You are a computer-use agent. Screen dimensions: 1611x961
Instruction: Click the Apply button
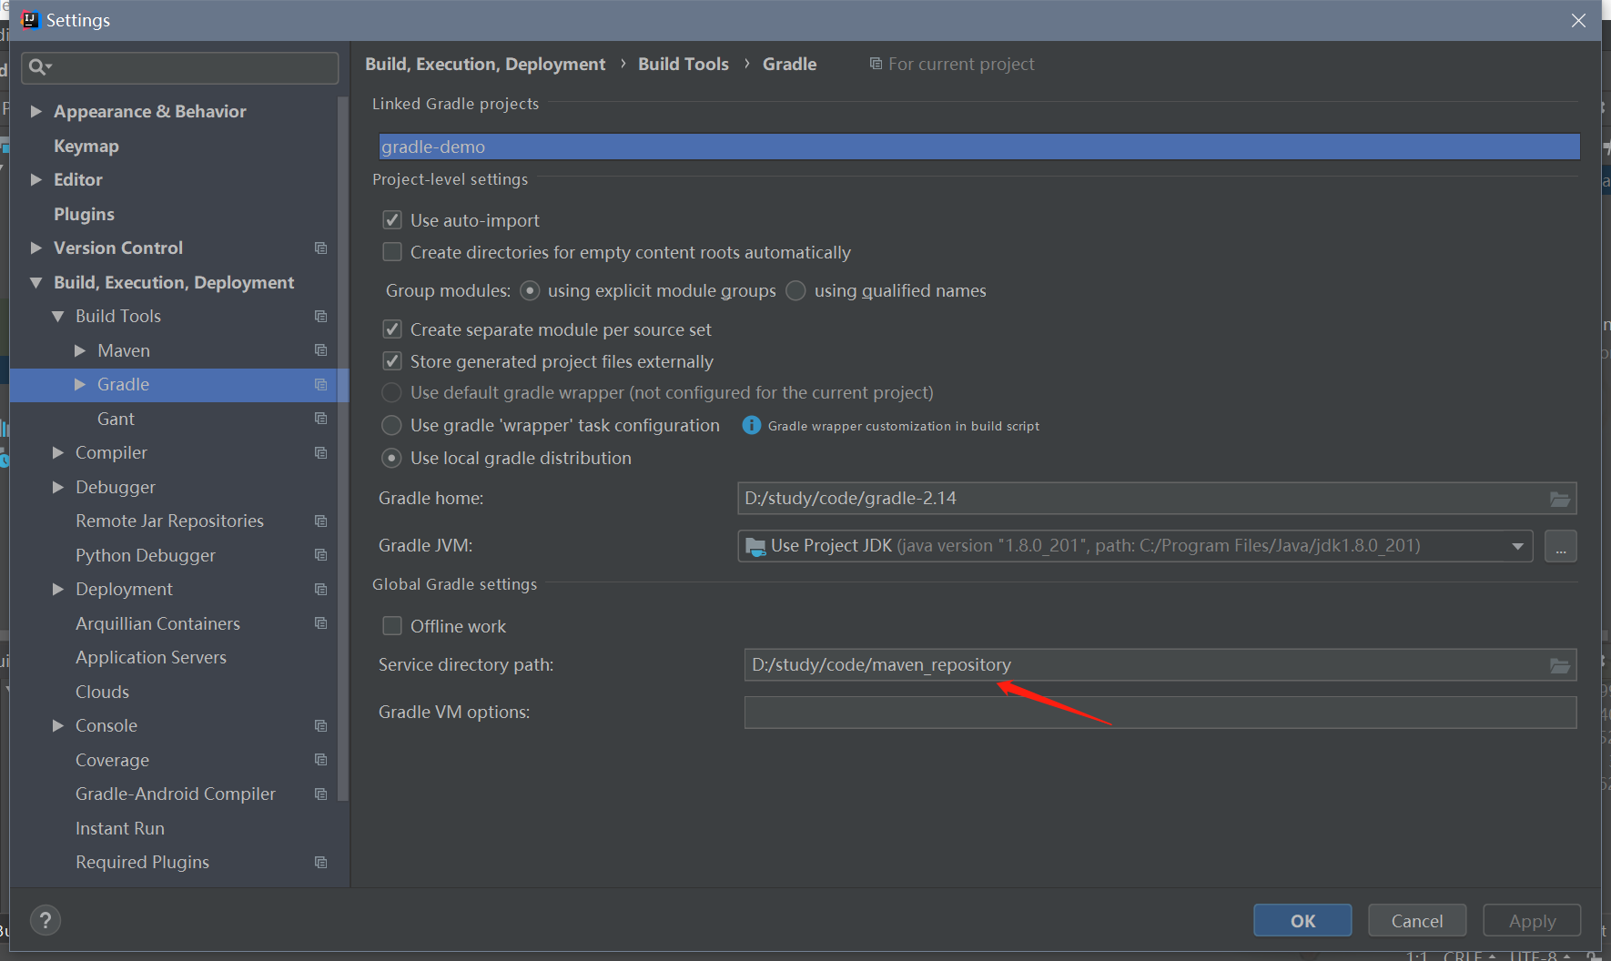[1532, 920]
